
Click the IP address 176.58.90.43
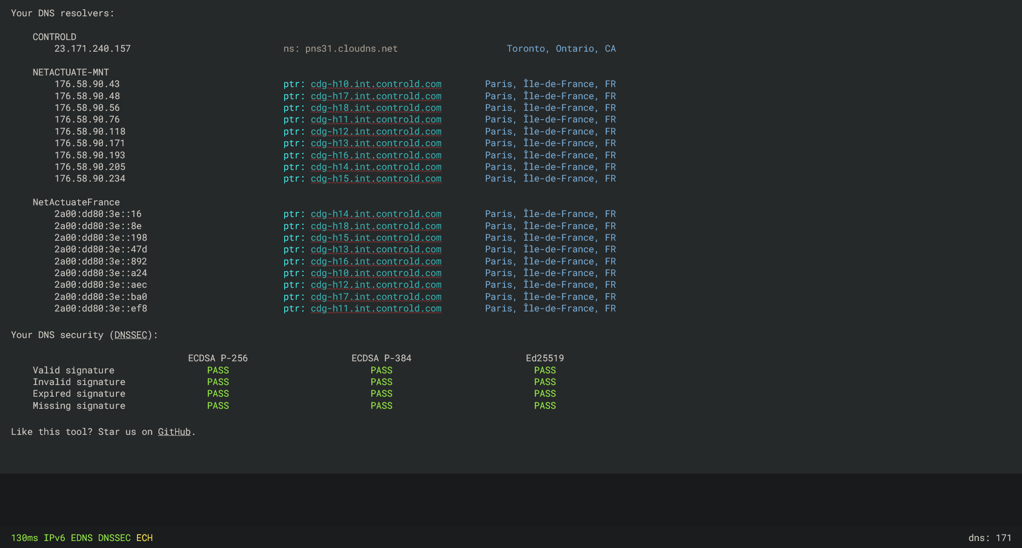87,84
